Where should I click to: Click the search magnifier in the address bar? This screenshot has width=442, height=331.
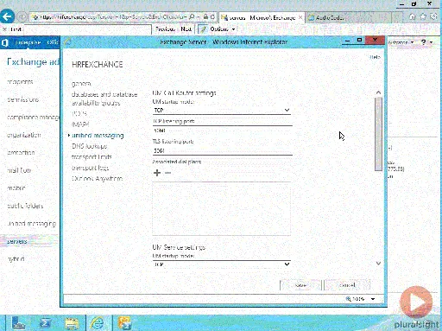click(192, 17)
